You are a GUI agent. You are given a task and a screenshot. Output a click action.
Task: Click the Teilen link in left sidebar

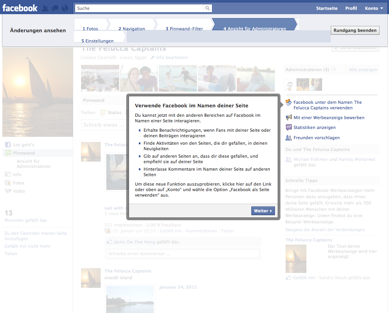tap(11, 254)
